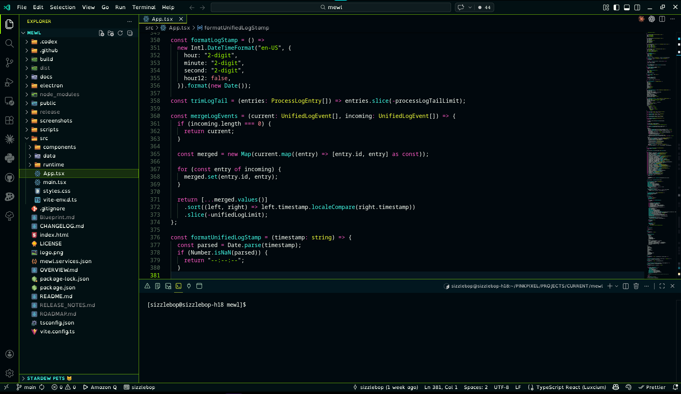Image resolution: width=681 pixels, height=394 pixels.
Task: Kill terminal with trash icon
Action: tap(636, 286)
